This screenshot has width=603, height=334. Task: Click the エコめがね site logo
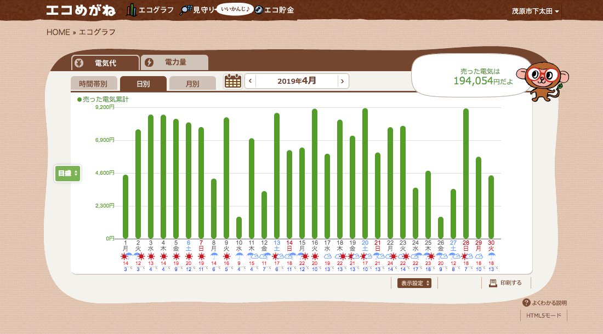coord(81,10)
